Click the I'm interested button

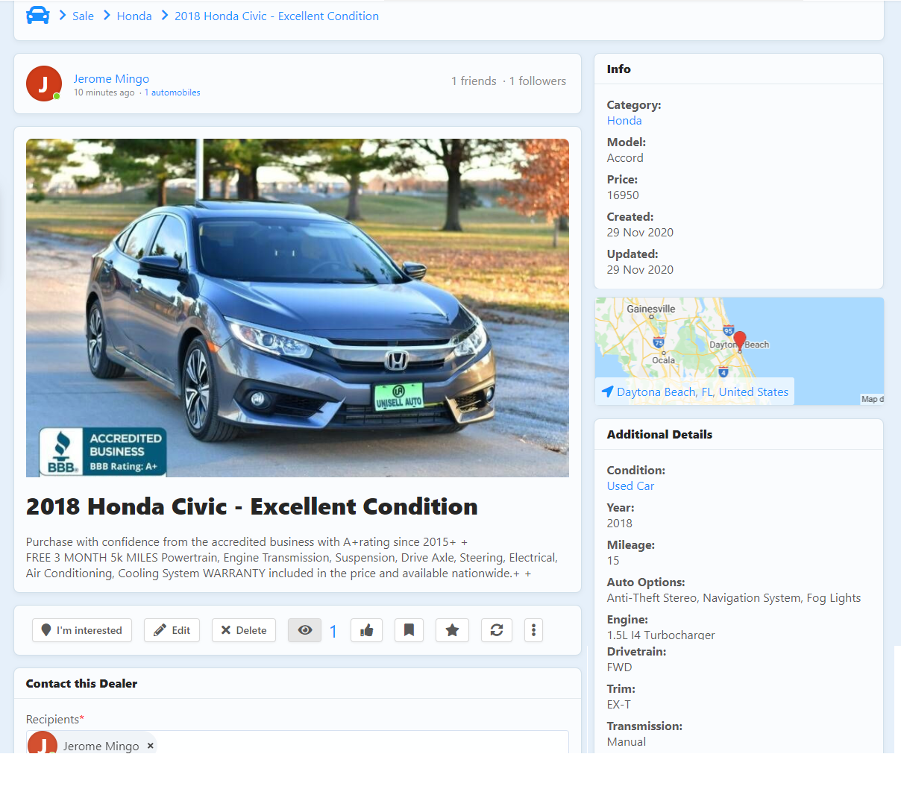(82, 630)
